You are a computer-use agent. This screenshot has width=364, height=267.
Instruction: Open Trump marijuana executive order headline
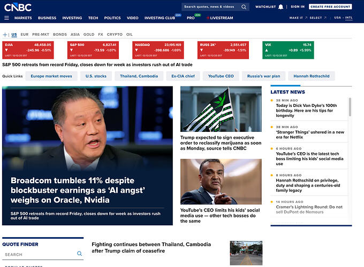[221, 143]
